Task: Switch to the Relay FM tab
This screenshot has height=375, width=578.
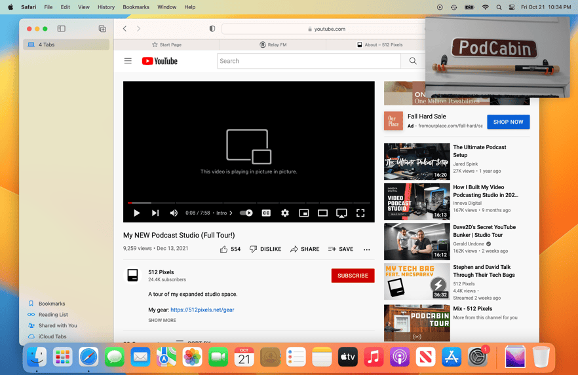Action: click(273, 45)
